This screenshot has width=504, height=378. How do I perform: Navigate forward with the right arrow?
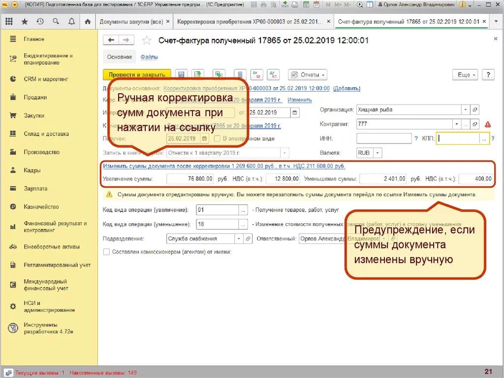coord(126,40)
